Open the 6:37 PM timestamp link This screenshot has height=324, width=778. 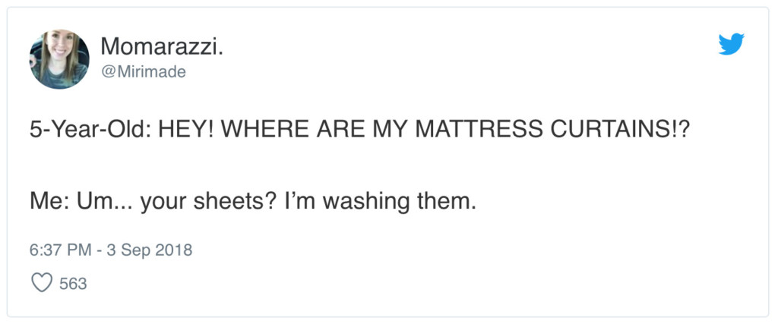[x=60, y=250]
